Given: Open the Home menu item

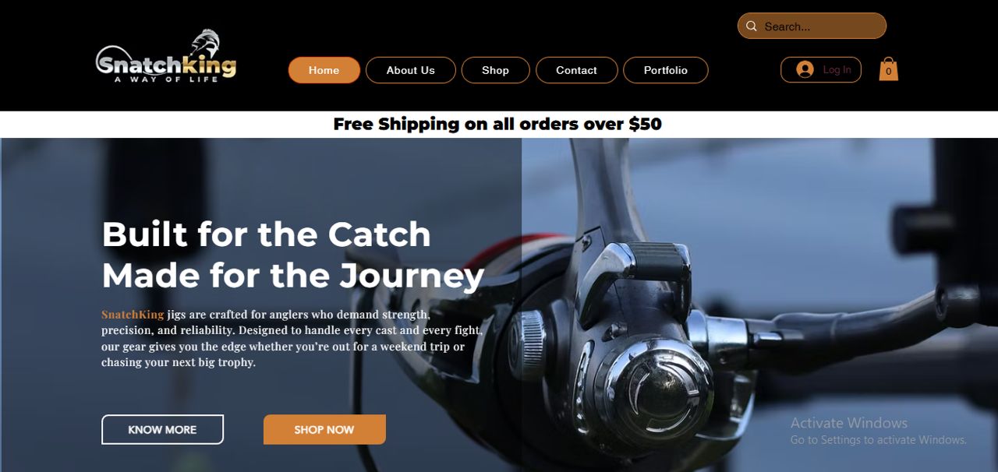Looking at the screenshot, I should coord(324,70).
